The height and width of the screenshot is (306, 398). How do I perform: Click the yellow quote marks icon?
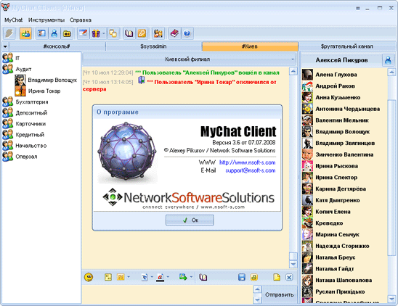click(x=108, y=277)
